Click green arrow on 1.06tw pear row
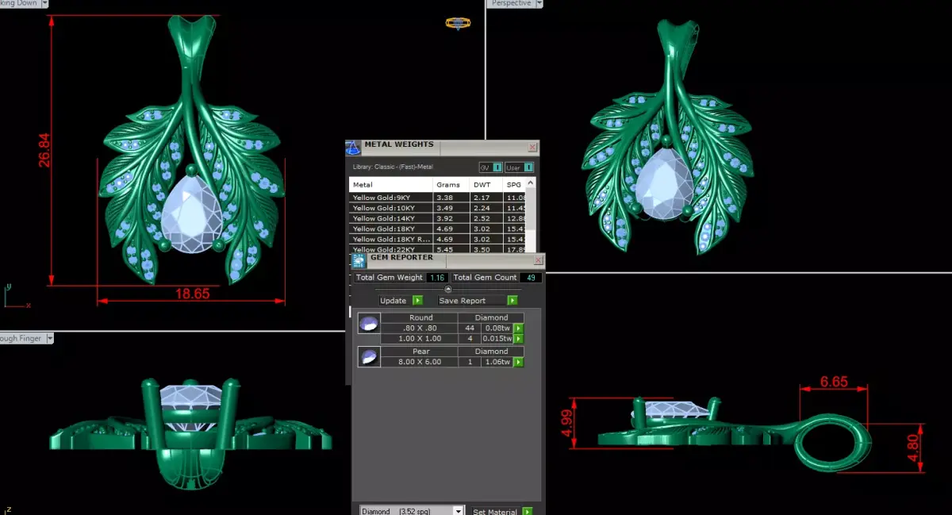The image size is (952, 515). pyautogui.click(x=519, y=362)
